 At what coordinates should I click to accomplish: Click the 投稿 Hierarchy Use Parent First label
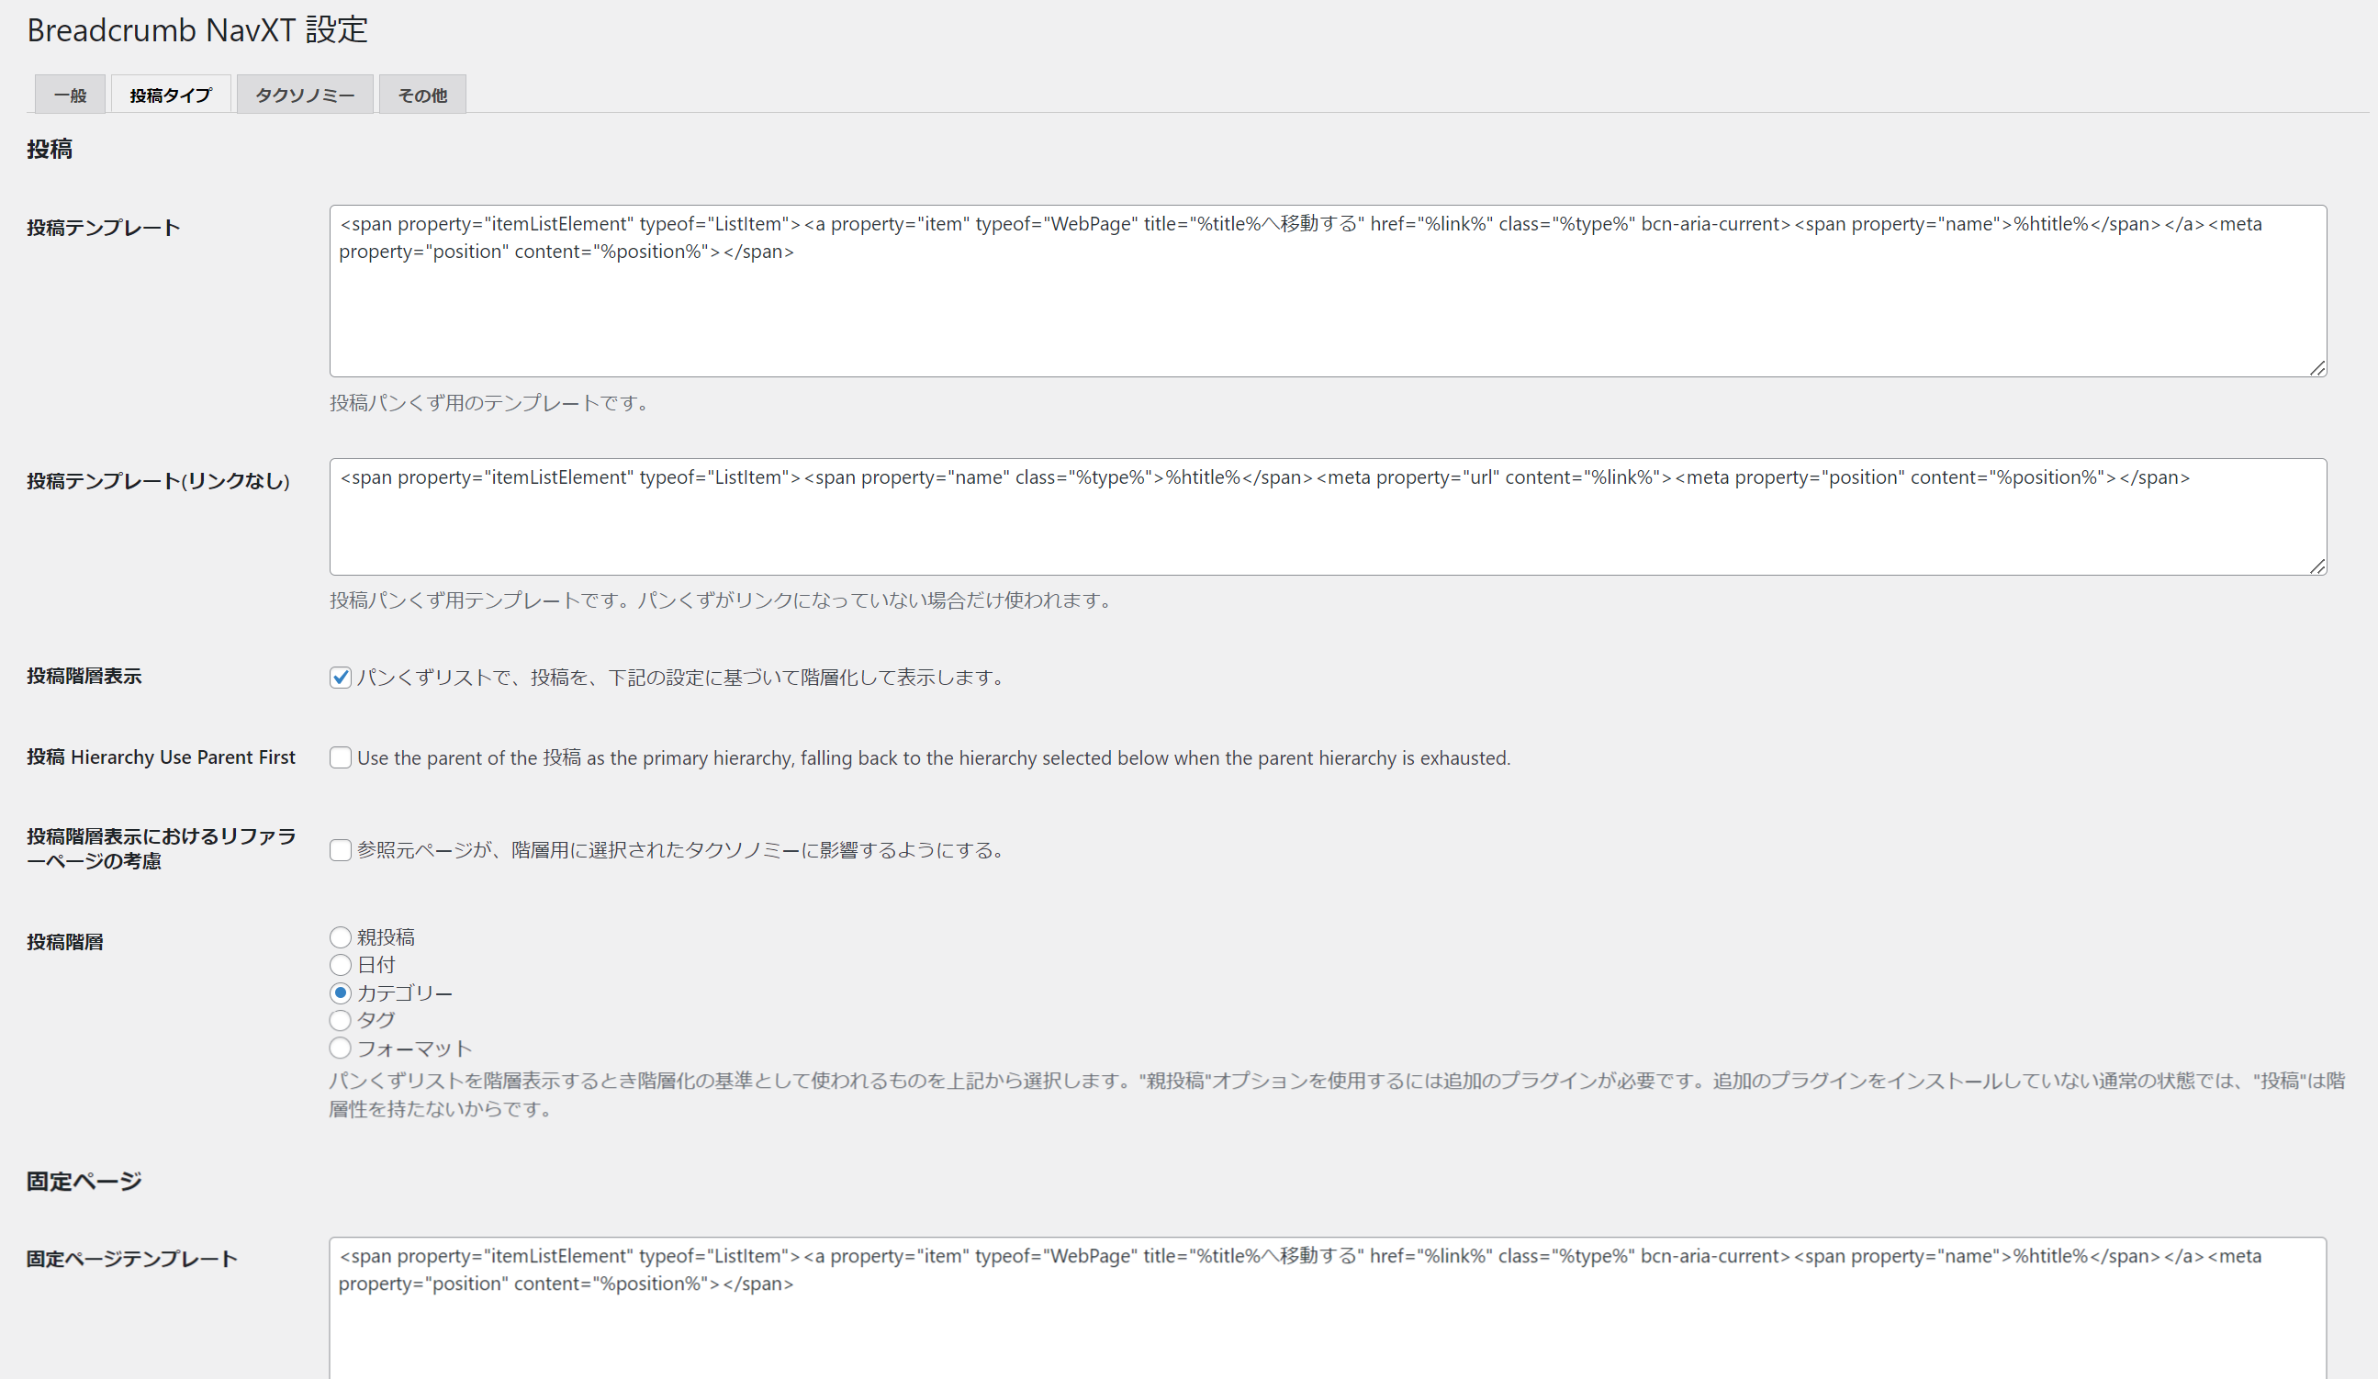161,757
